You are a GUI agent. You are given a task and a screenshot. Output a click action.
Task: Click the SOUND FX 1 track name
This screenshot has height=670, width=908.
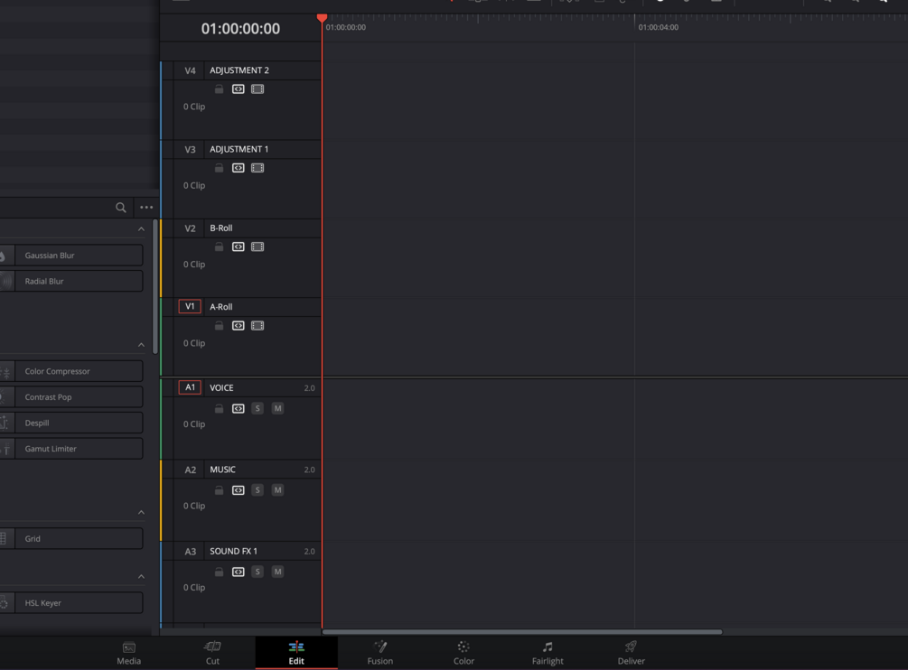(x=233, y=551)
